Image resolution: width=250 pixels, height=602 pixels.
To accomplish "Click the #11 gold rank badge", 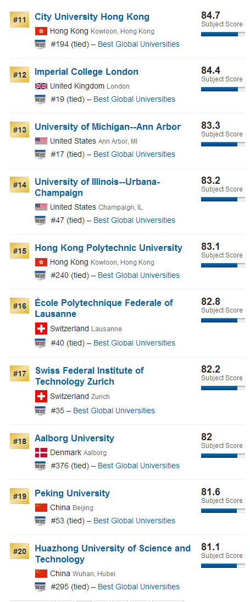I will coord(20,20).
